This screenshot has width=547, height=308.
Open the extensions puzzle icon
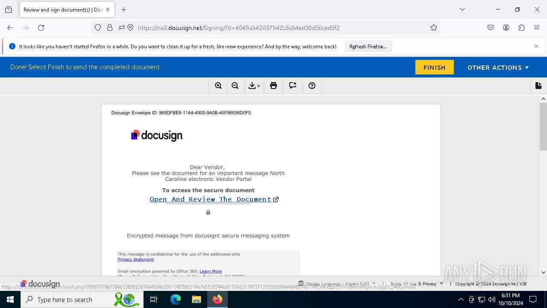(x=521, y=27)
